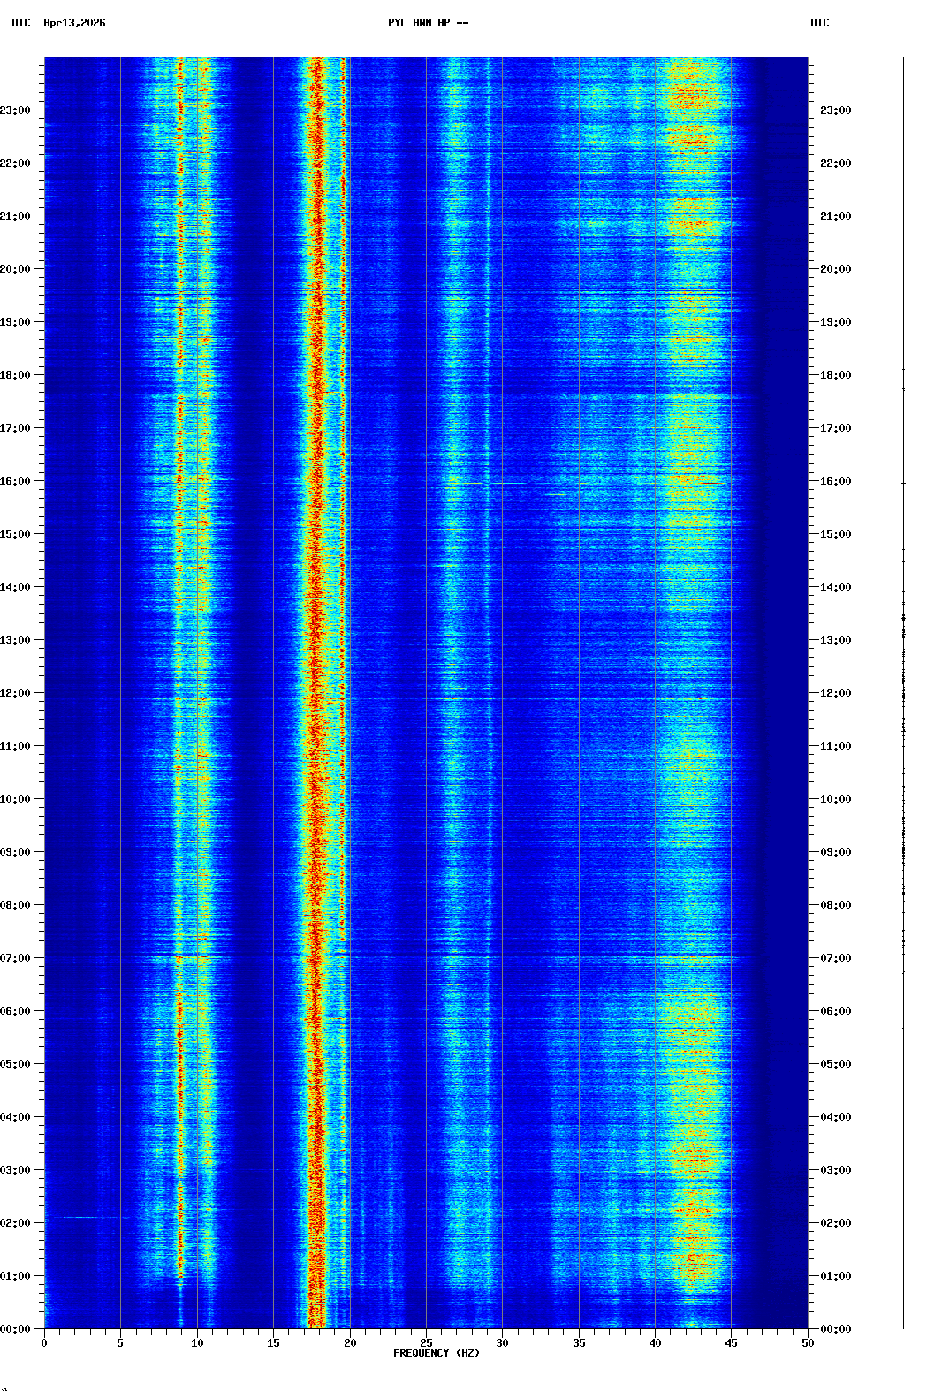Select the 06:00 marker on left axis

tap(16, 1011)
